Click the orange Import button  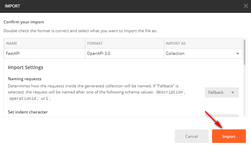tap(229, 136)
